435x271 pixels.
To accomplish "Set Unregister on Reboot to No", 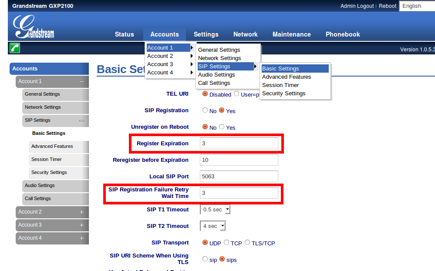I will pyautogui.click(x=205, y=127).
